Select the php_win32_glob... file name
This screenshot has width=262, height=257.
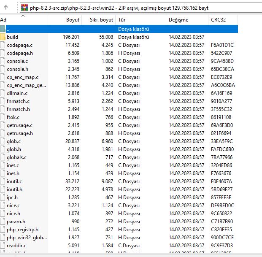point(27,238)
